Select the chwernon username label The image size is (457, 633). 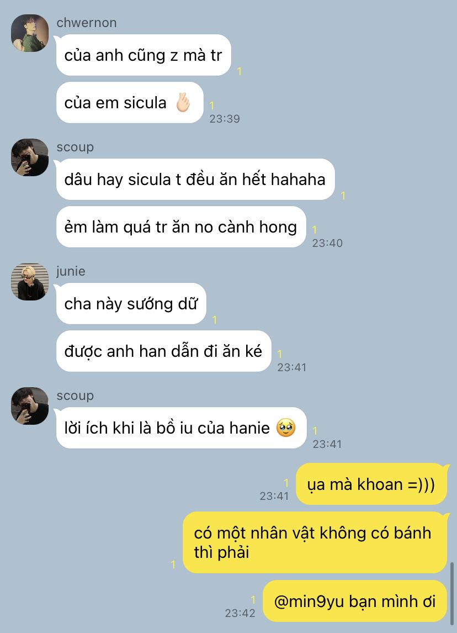pyautogui.click(x=86, y=23)
